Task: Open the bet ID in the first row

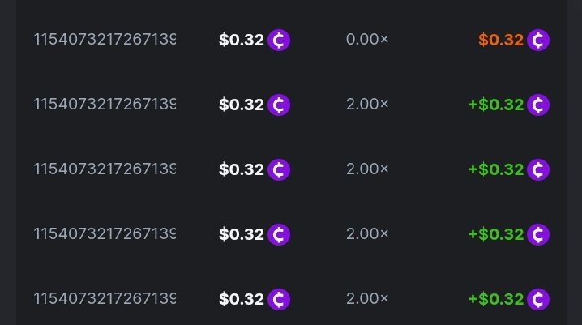Action: click(x=105, y=40)
